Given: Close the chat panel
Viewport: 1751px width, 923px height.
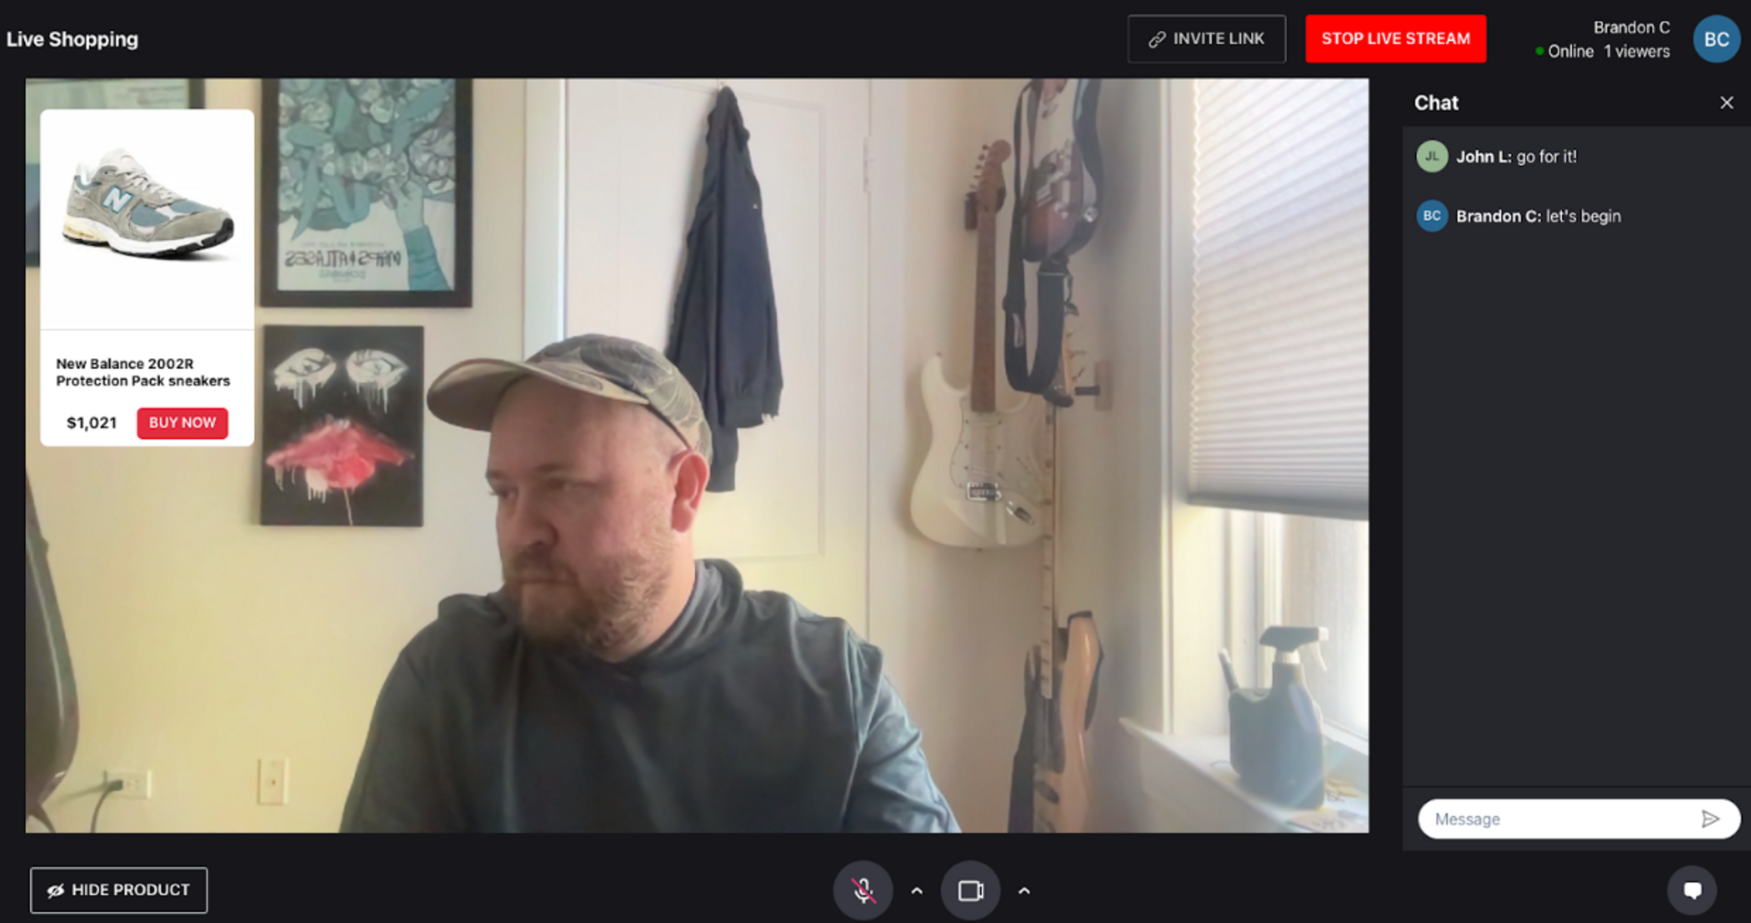Looking at the screenshot, I should (1727, 102).
